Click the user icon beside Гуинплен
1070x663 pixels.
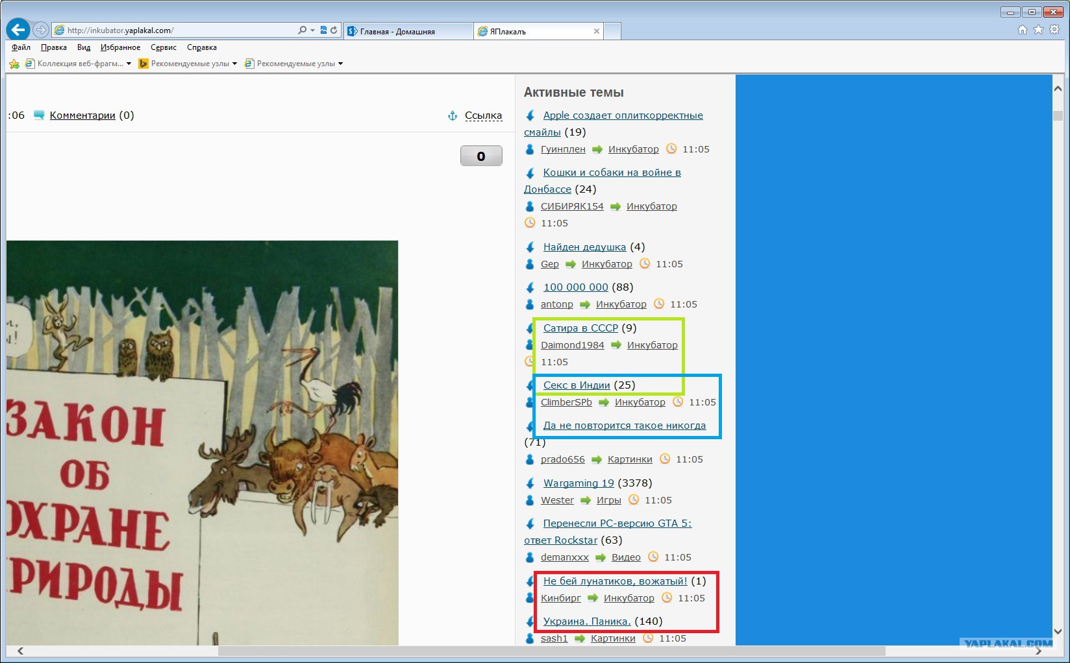pyautogui.click(x=530, y=149)
